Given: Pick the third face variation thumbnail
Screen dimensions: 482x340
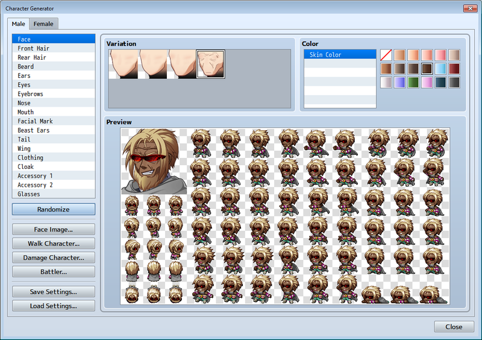Looking at the screenshot, I should coord(182,64).
